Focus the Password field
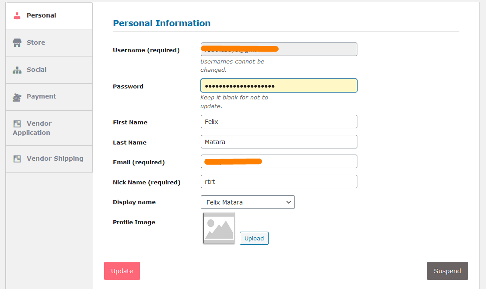Viewport: 486px width, 289px height. pos(279,86)
